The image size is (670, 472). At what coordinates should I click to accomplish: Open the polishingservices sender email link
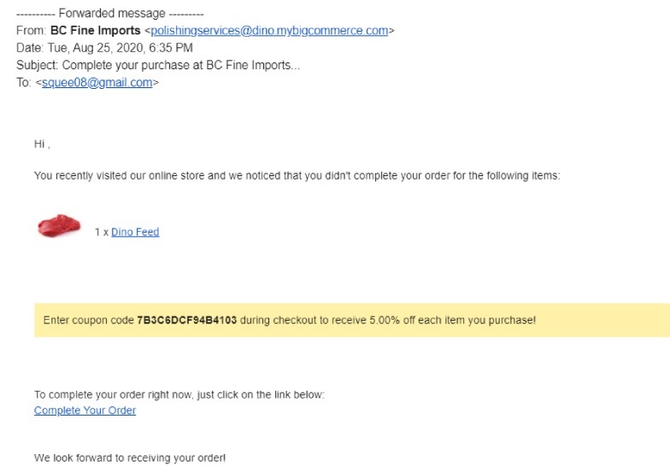tap(269, 31)
